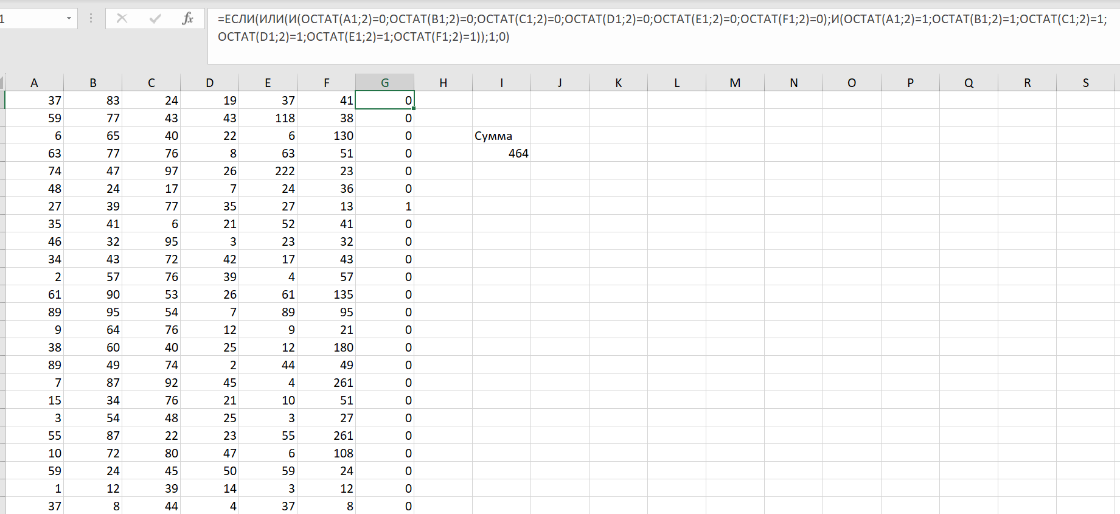Select cell with 97 in column C
This screenshot has width=1120, height=514.
151,171
